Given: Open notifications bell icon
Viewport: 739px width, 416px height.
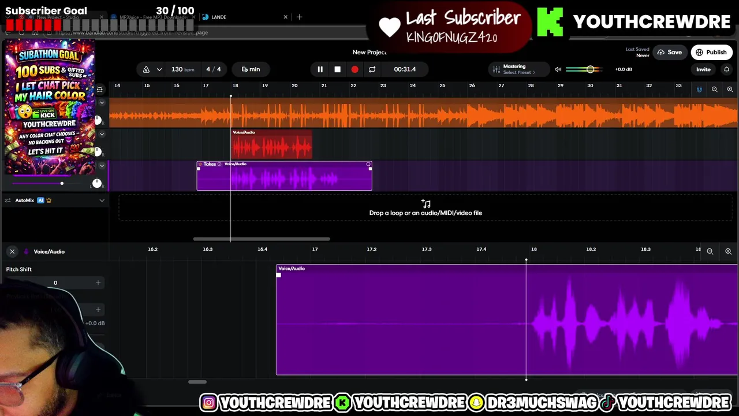Looking at the screenshot, I should [726, 69].
